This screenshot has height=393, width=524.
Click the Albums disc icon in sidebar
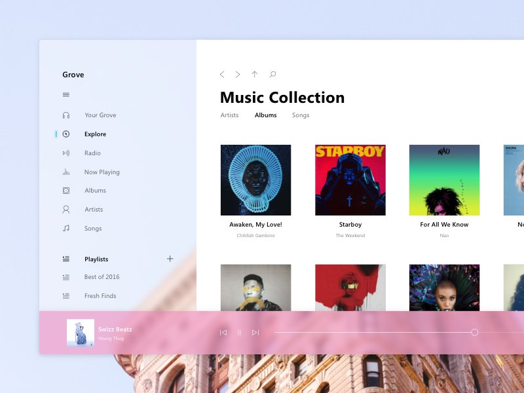[x=66, y=191]
